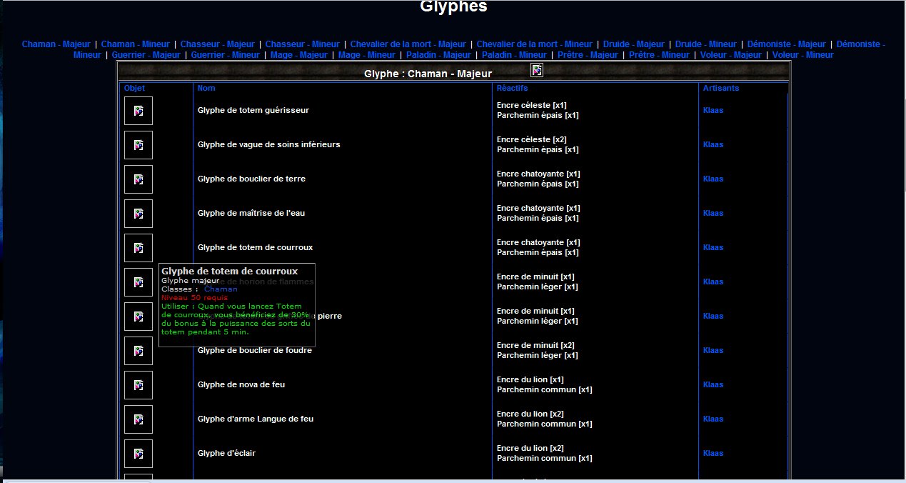Open the Glyphe d'éclair item icon
This screenshot has height=483, width=906.
138,454
